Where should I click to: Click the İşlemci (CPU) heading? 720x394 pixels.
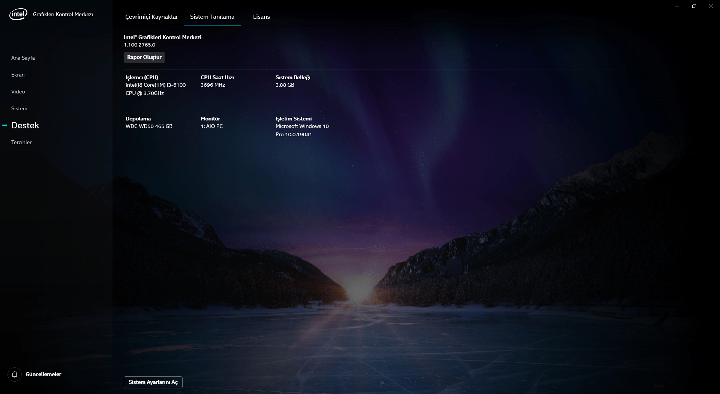(x=142, y=77)
